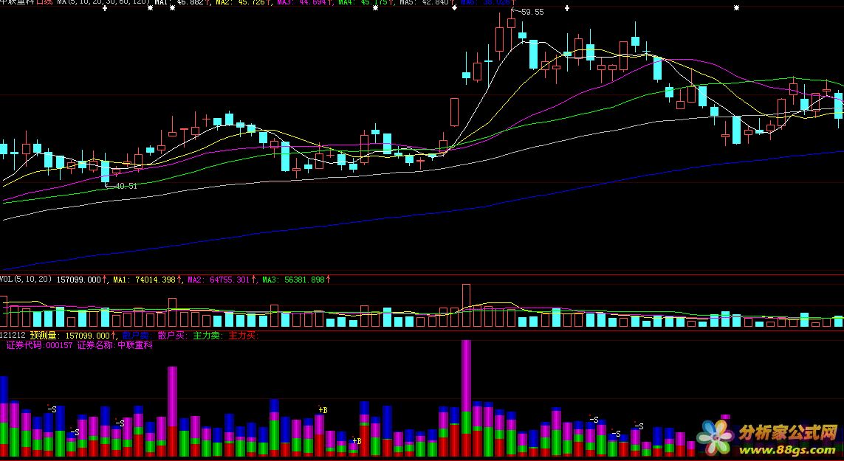The width and height of the screenshot is (844, 461).
Task: Click the blue 散户卖 legend label
Action: tap(137, 336)
